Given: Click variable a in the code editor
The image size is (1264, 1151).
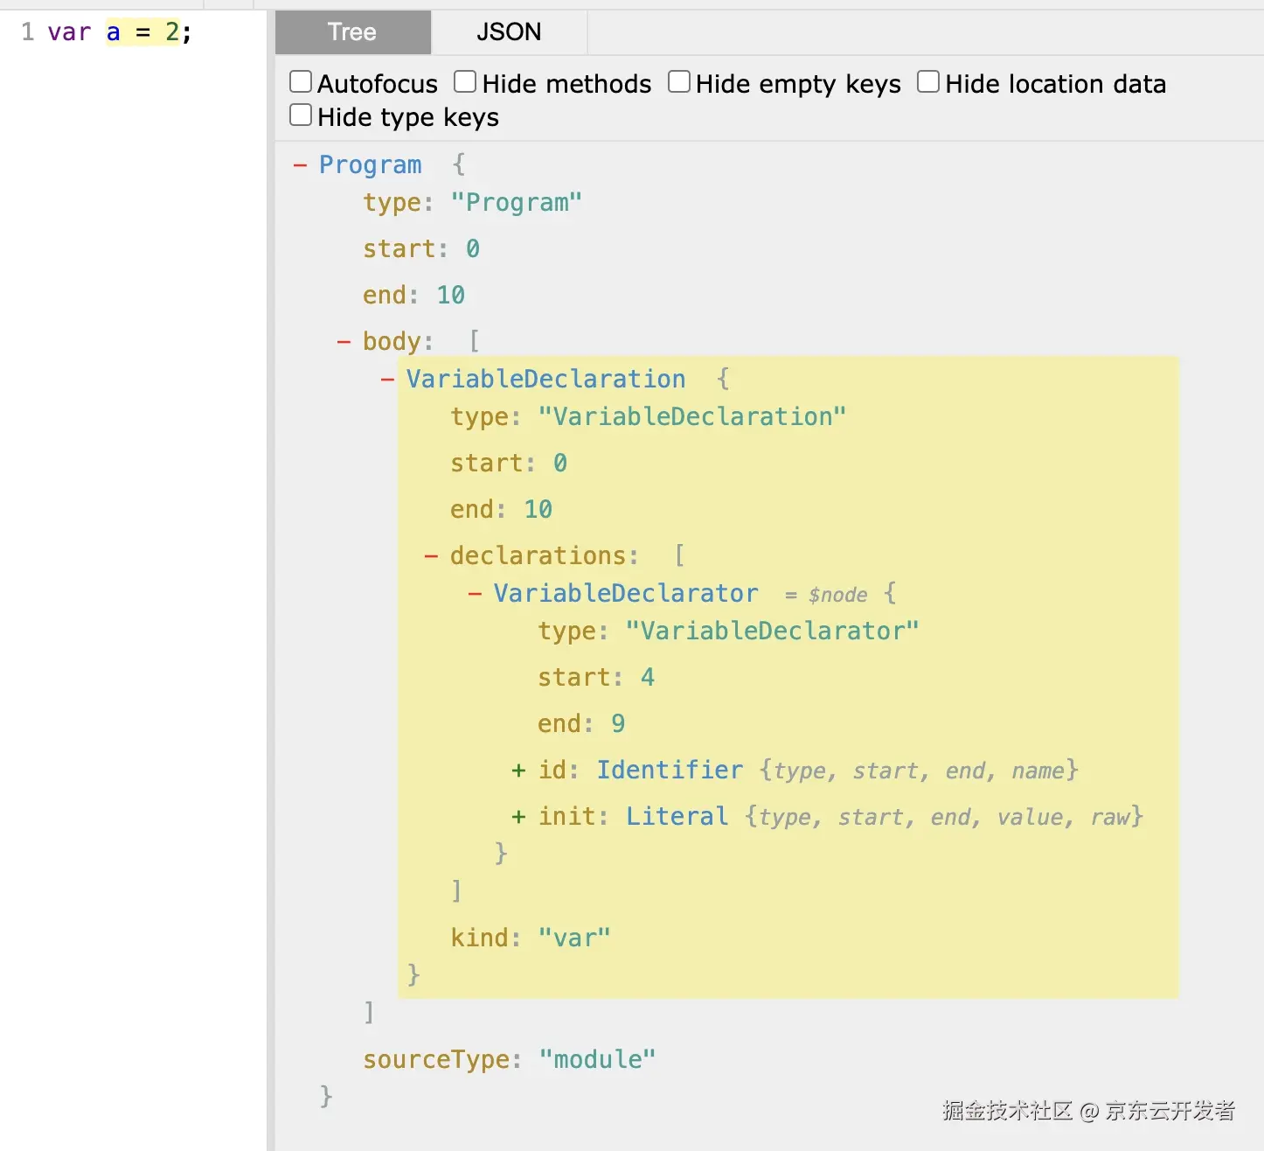Looking at the screenshot, I should 113,32.
